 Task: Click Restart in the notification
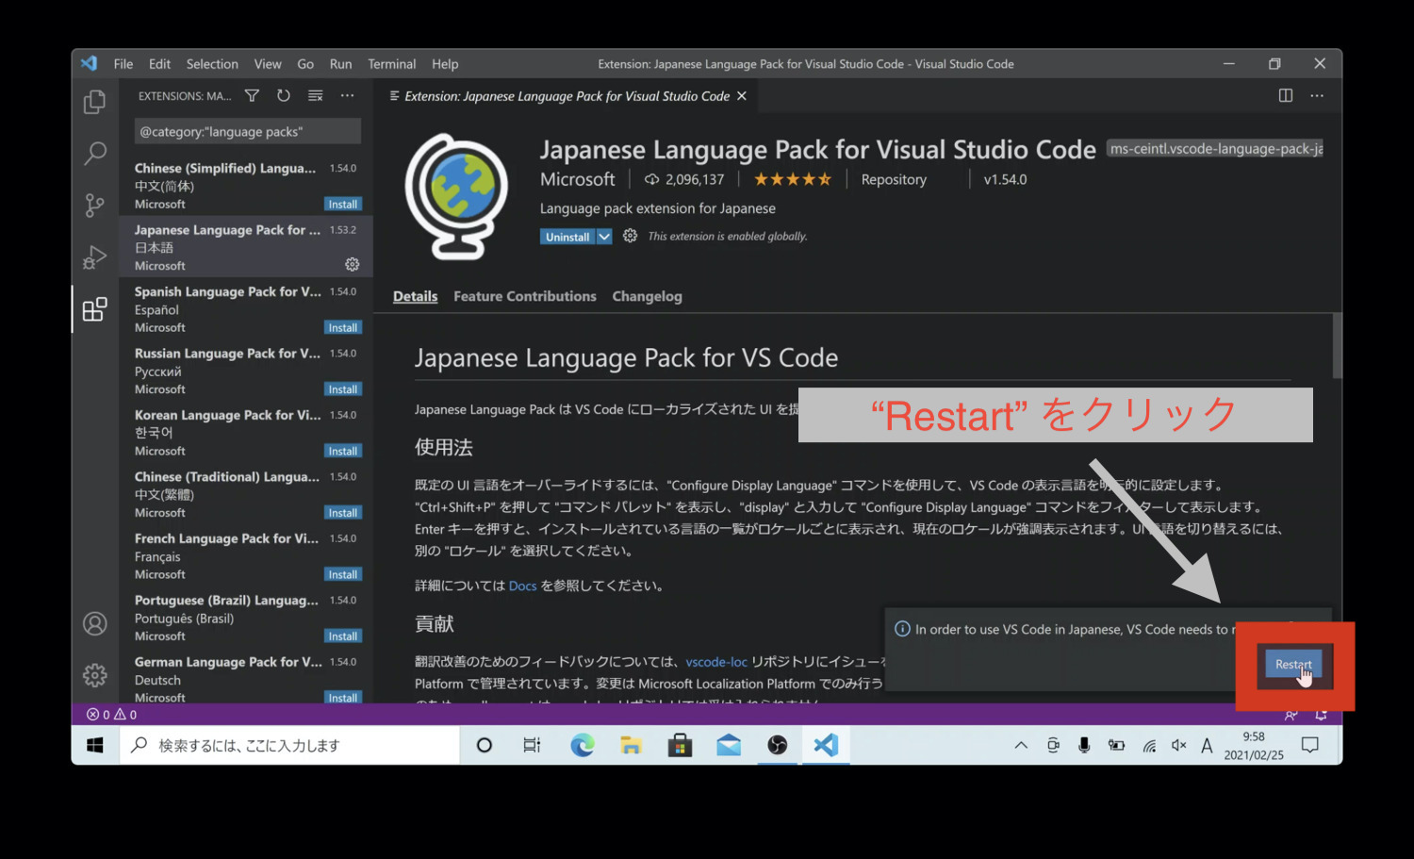coord(1293,664)
